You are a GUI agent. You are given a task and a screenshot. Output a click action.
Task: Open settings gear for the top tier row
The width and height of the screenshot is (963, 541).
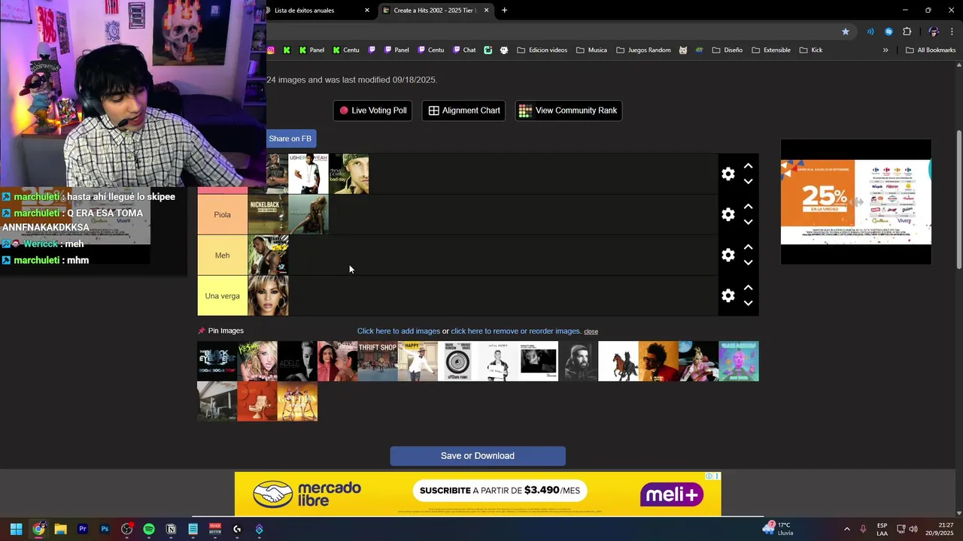click(728, 174)
